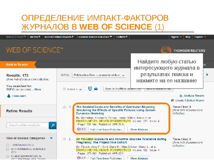
Task: Click Times Cited: 0 for result 2
Action: click(182, 139)
